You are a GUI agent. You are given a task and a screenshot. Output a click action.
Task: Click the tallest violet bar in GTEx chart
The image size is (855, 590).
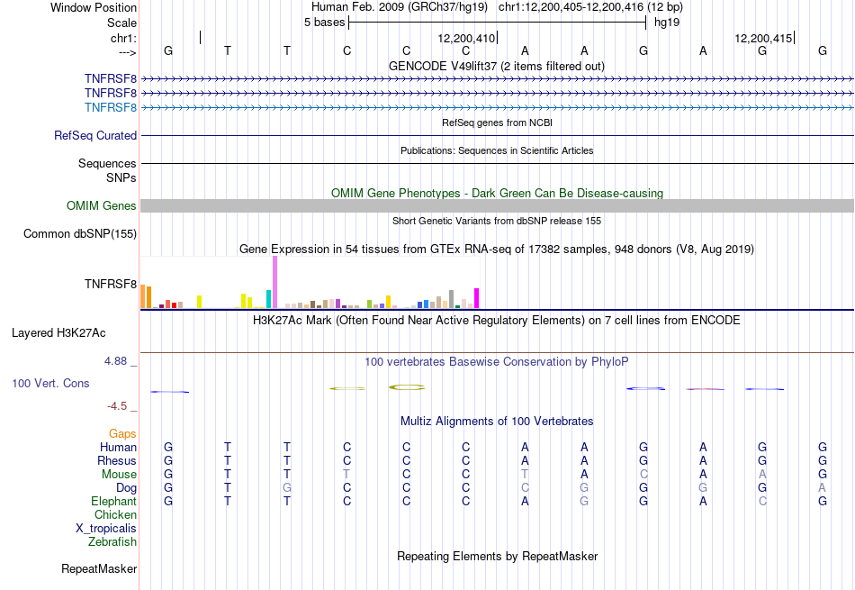click(274, 282)
